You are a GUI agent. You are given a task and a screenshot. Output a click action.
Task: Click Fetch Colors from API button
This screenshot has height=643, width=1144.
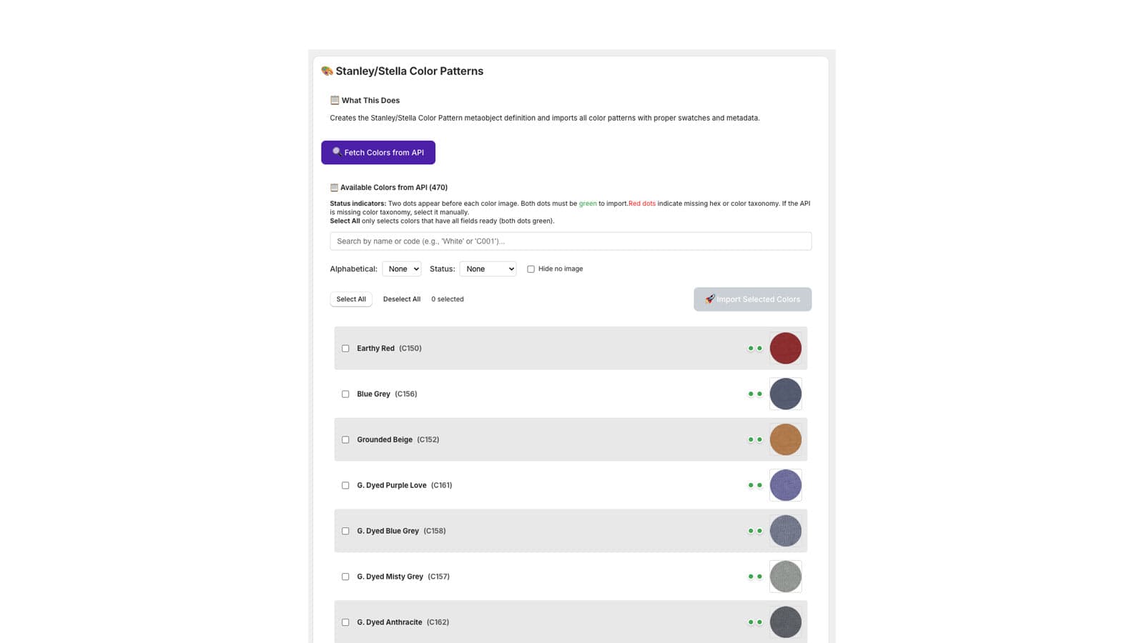click(378, 152)
